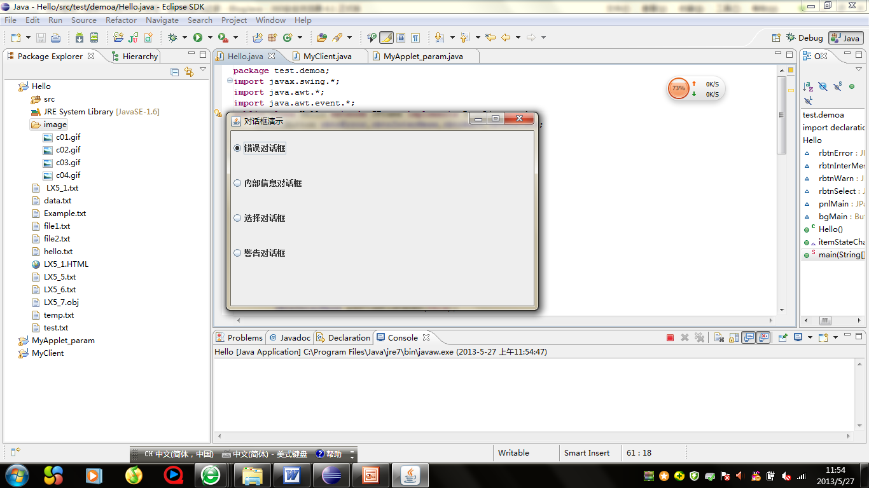Select the 选择对话框 radio button

260,218
